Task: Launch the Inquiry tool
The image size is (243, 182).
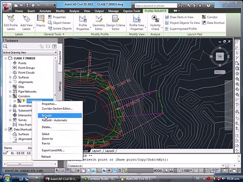Action: pyautogui.click(x=41, y=21)
